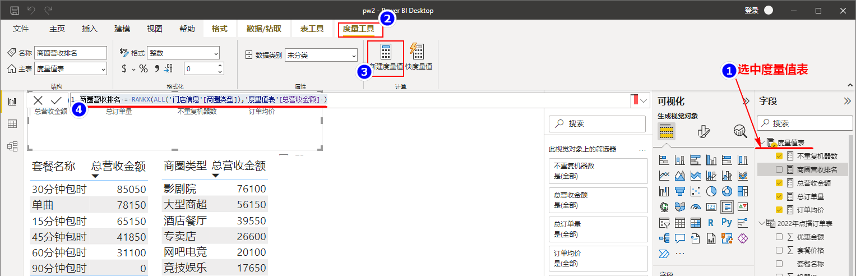Screen dimensions: 856x276
Task: Open more visuals ellipsis in visualization pane
Action: point(681,254)
